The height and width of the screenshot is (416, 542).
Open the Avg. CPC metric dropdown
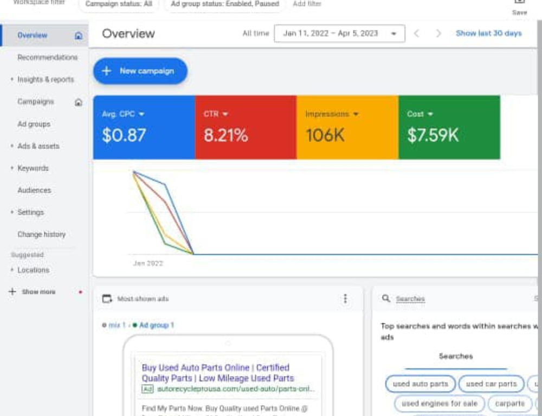click(142, 114)
